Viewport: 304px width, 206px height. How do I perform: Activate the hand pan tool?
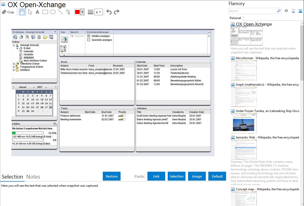pos(22,12)
